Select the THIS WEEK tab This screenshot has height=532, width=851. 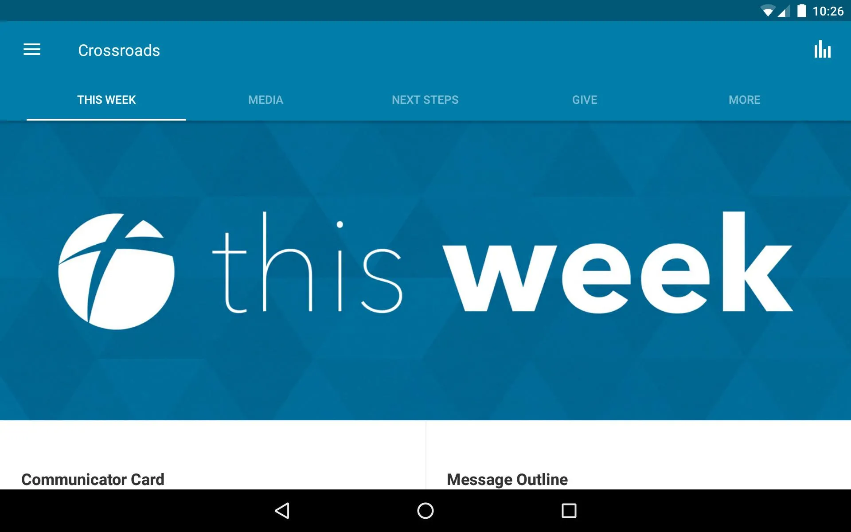coord(106,99)
